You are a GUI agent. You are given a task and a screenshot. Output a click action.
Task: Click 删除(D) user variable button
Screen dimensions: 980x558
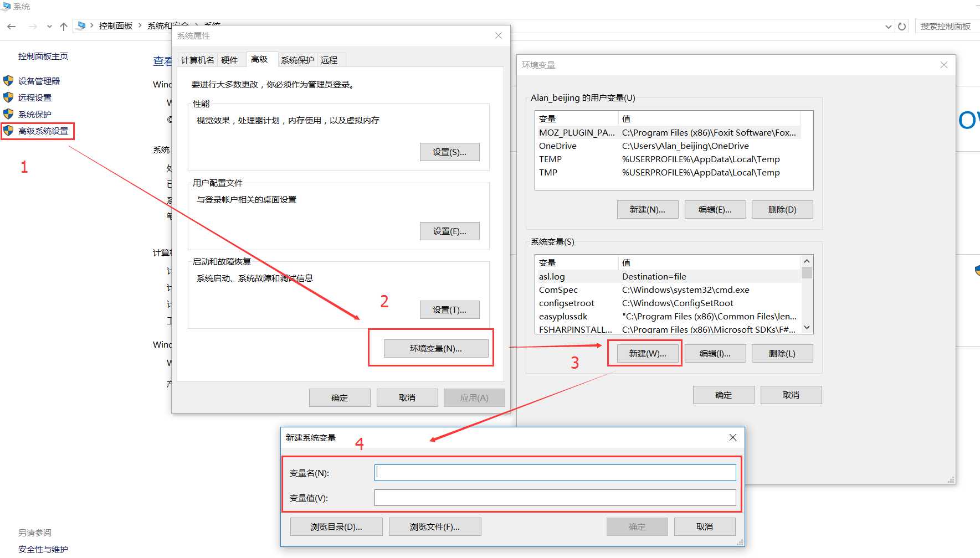782,209
